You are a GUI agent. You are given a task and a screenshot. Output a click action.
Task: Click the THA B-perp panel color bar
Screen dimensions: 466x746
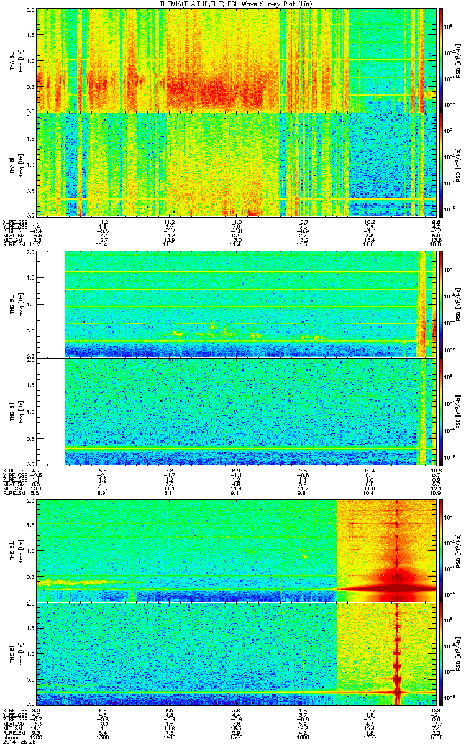click(441, 60)
